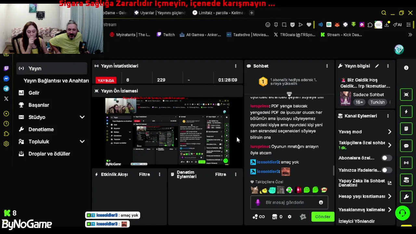The height and width of the screenshot is (234, 416).
Task: Open Yayın İstatistikleri panel options menu
Action: [236, 66]
